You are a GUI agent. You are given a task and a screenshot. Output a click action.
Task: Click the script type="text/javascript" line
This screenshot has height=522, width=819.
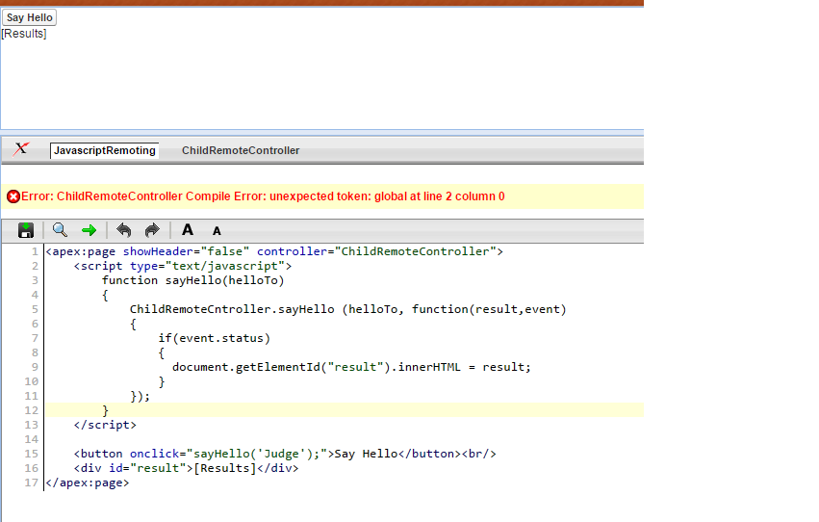coord(183,266)
